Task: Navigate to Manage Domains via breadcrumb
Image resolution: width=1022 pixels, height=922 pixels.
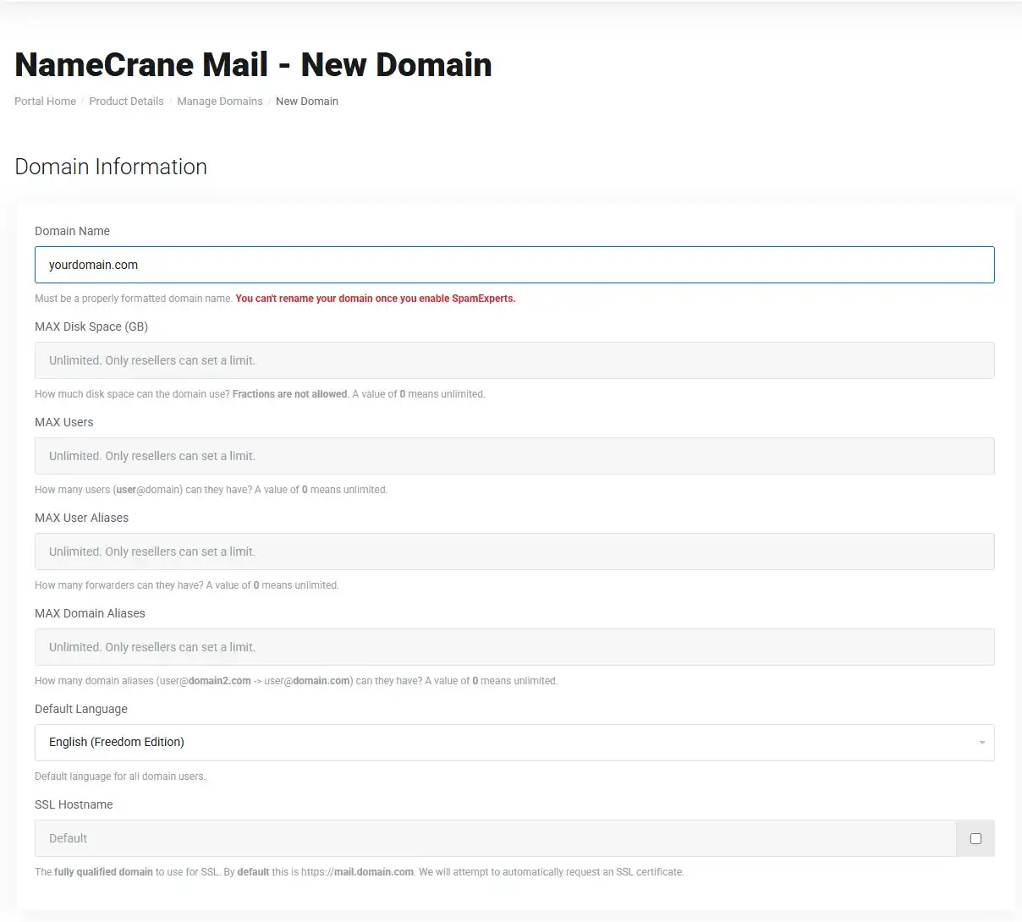Action: pyautogui.click(x=220, y=101)
